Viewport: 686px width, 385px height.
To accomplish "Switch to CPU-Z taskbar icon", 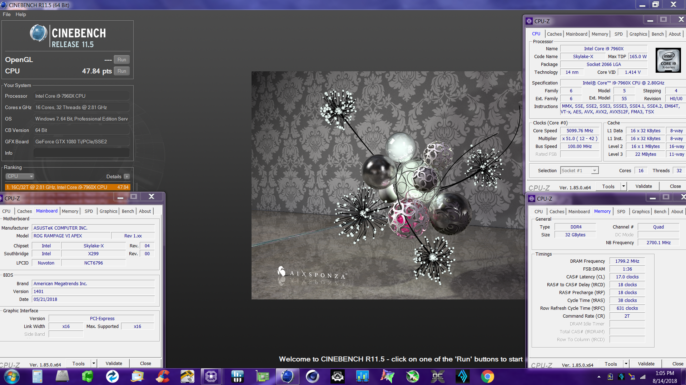I will click(211, 376).
